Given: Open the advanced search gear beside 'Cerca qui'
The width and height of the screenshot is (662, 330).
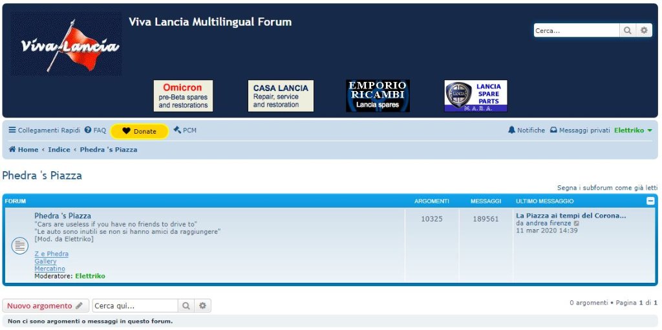Looking at the screenshot, I should coord(202,305).
